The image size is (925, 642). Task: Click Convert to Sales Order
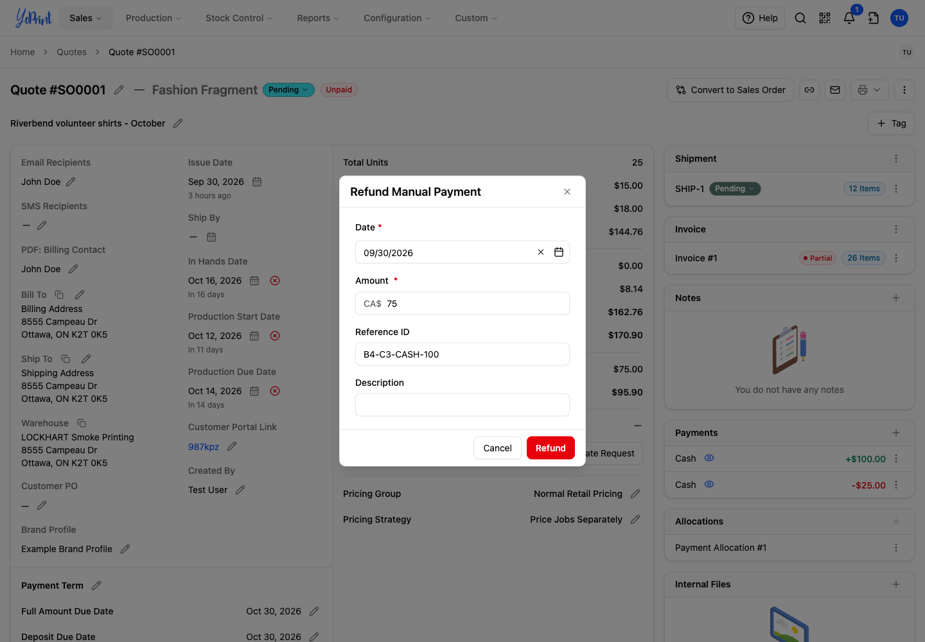tap(731, 90)
